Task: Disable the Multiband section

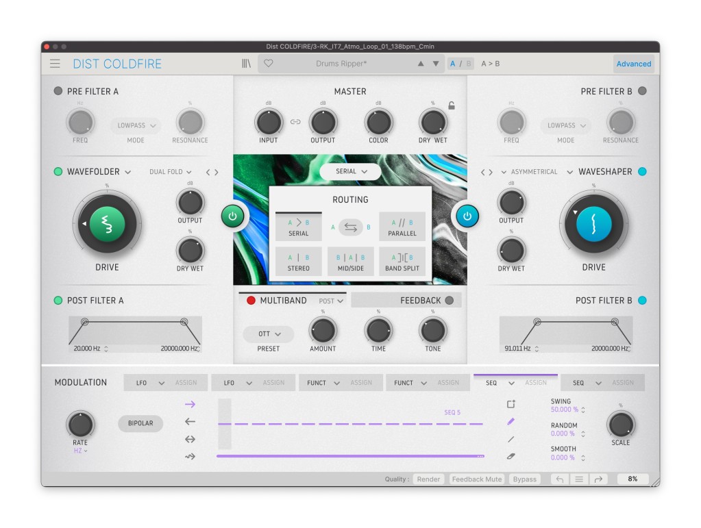Action: [x=251, y=301]
